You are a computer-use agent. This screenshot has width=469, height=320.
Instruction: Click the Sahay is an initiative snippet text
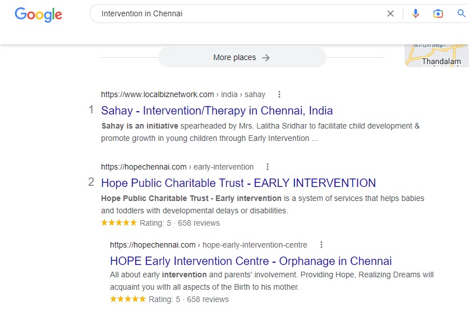click(x=260, y=132)
